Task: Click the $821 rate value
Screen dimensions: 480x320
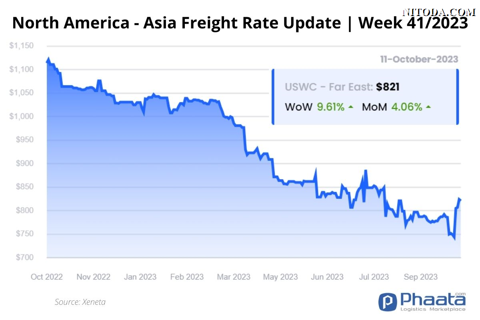Action: coord(388,87)
